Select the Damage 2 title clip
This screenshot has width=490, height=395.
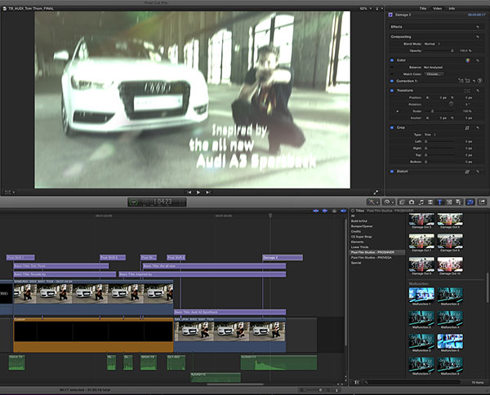[283, 258]
